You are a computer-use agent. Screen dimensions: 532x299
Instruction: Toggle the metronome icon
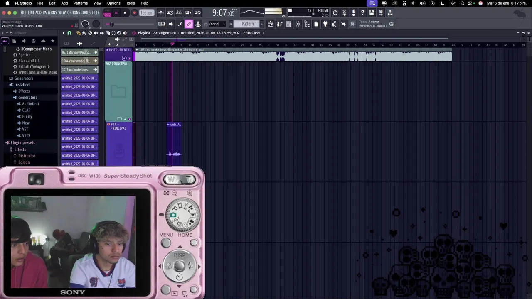(x=161, y=13)
